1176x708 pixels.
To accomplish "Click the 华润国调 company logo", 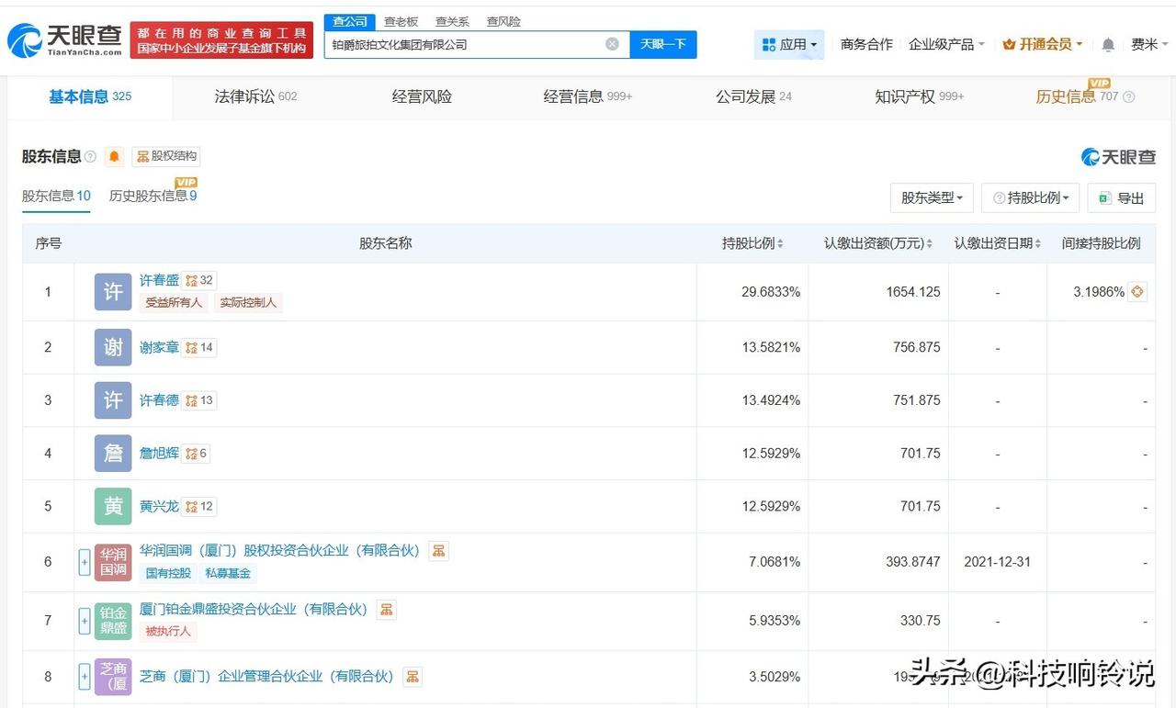I will click(113, 562).
